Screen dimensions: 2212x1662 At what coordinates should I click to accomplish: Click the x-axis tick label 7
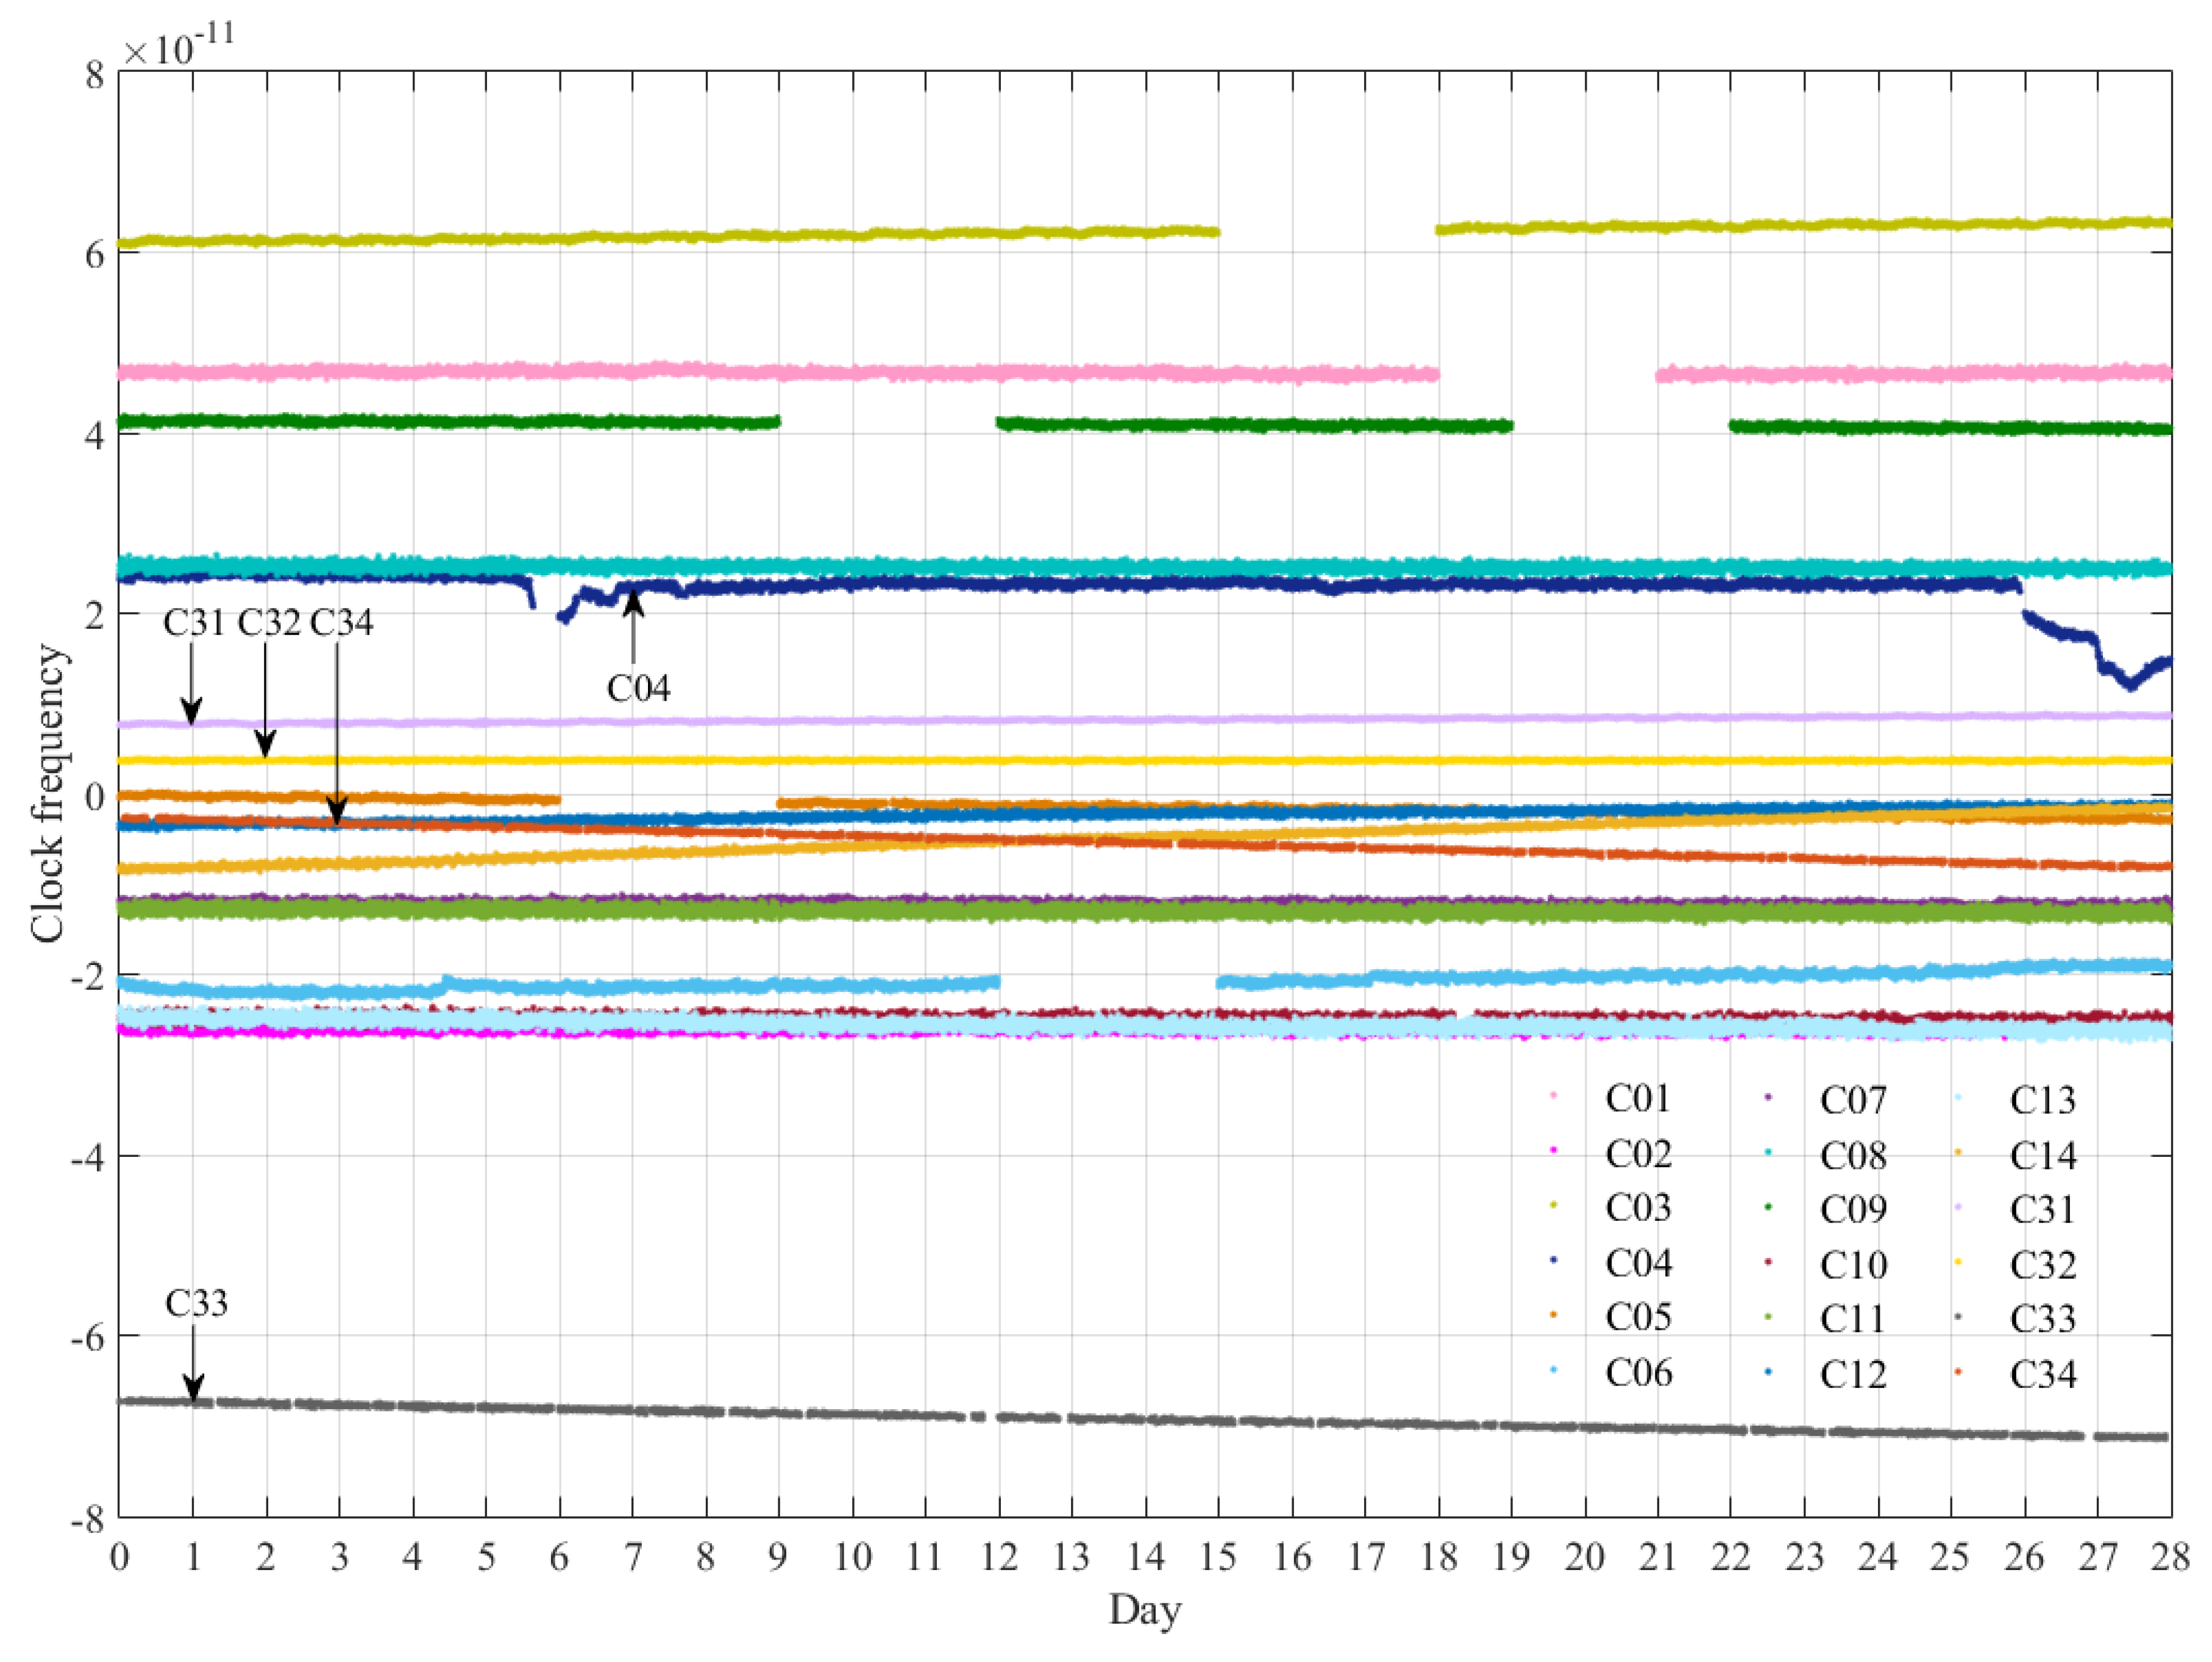point(632,1556)
